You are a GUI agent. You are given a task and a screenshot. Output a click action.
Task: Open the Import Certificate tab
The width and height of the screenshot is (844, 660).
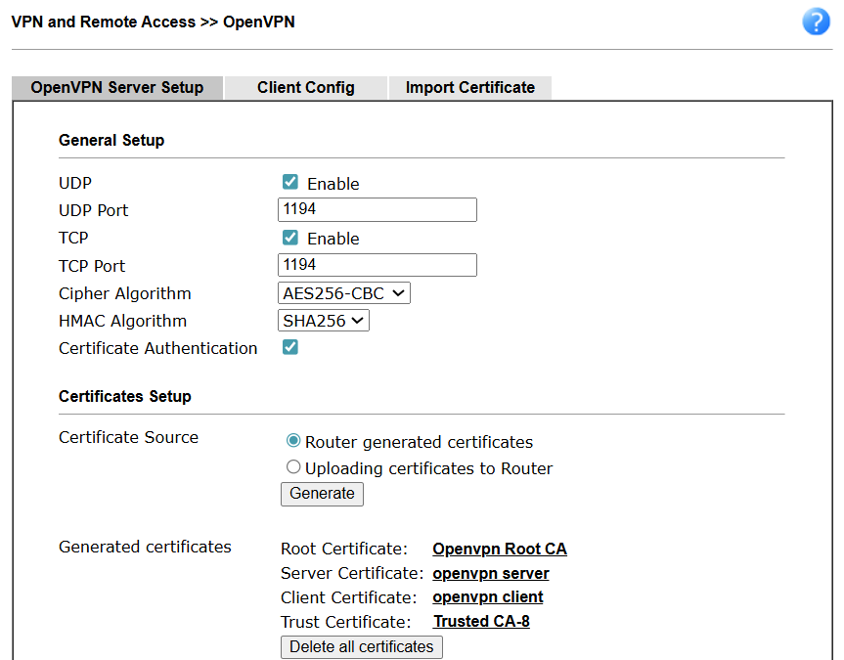(470, 88)
